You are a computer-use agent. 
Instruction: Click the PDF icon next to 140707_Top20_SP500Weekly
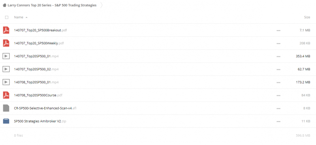click(x=6, y=43)
